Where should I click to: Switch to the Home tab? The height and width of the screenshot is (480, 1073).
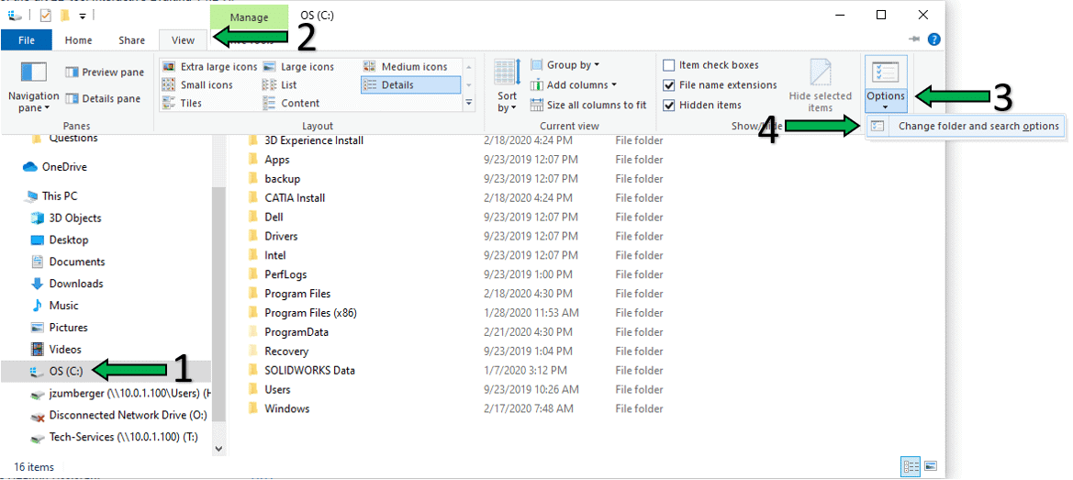(79, 40)
